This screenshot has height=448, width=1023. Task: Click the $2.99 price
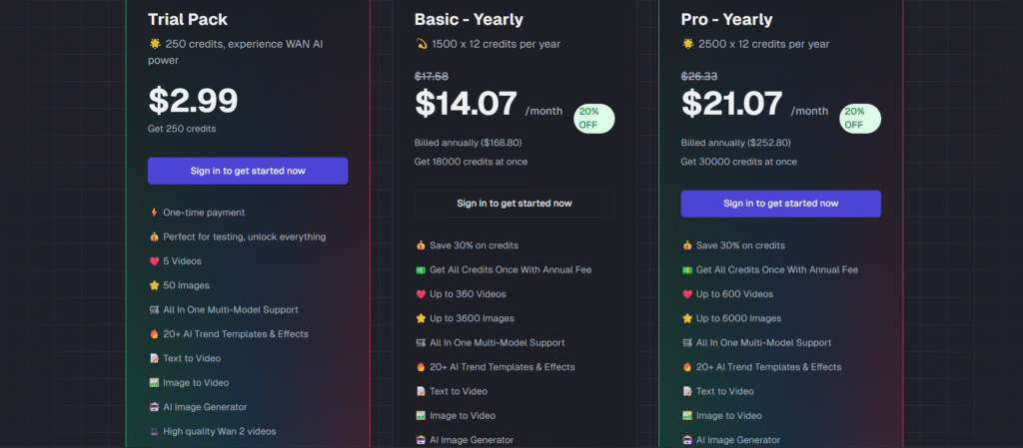pos(193,101)
